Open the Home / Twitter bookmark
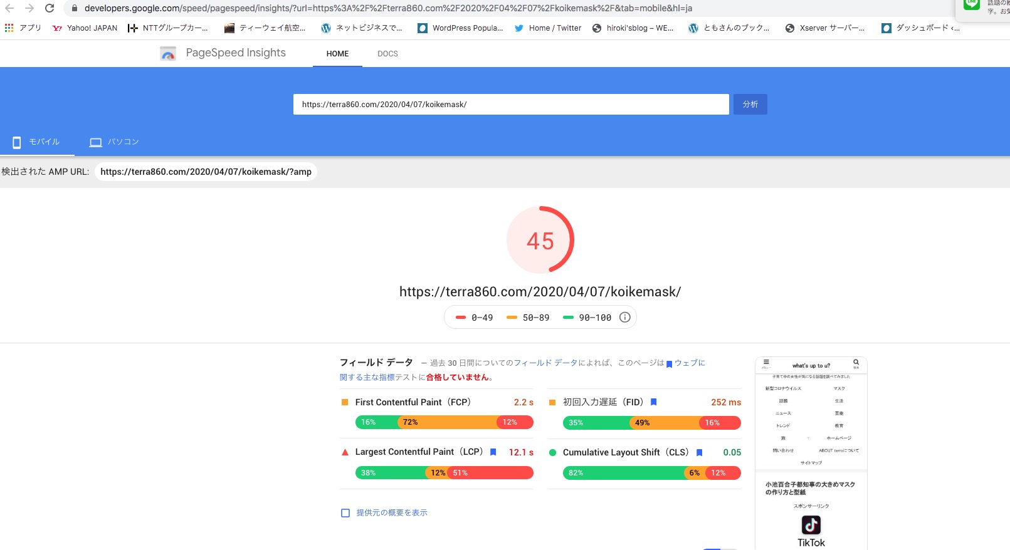The width and height of the screenshot is (1010, 550). [548, 28]
